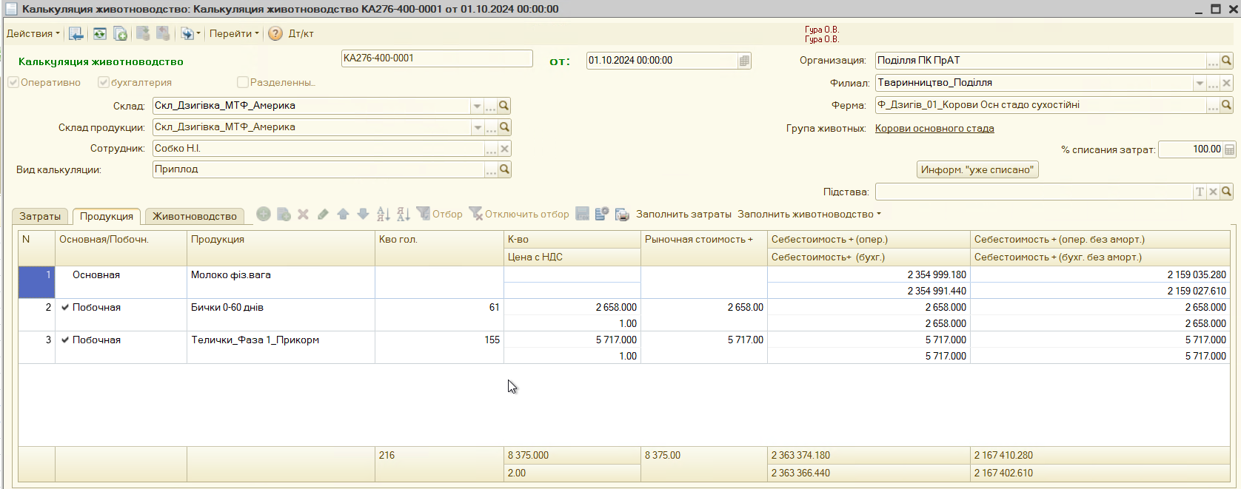Click the print list icon
This screenshot has width=1241, height=489.
tap(622, 215)
